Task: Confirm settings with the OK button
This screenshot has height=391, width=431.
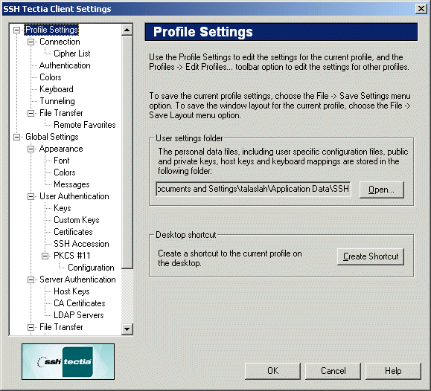Action: (272, 371)
